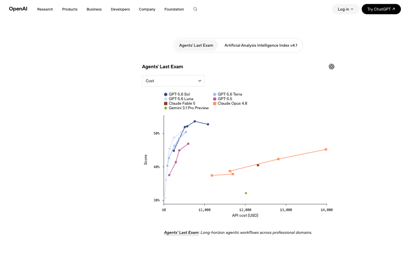Viewport: 410px width, 256px height.
Task: Click the top GPT-5.5 data point
Action: click(x=188, y=144)
